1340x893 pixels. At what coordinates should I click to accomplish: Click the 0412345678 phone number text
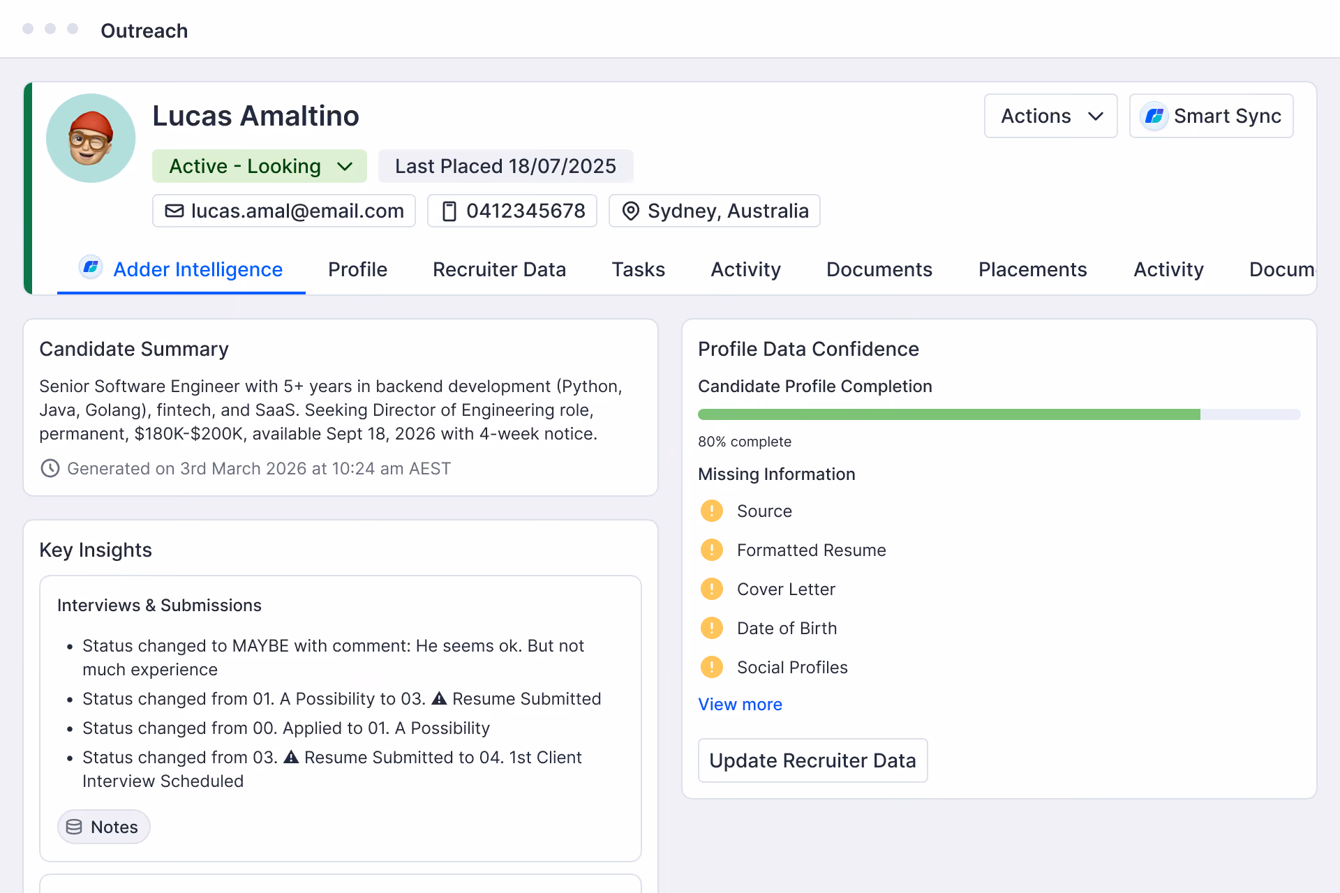526,211
